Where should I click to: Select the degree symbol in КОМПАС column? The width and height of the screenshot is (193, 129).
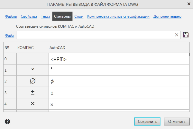pyautogui.click(x=32, y=70)
